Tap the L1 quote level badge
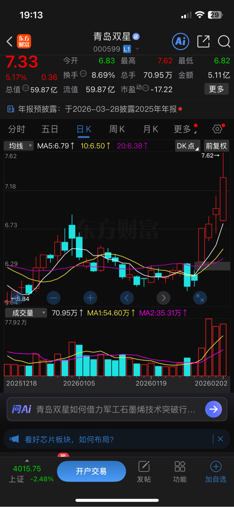234x507 pixels. click(x=127, y=49)
